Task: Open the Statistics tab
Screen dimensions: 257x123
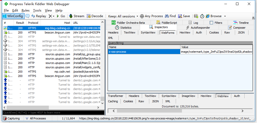Action: tap(123, 27)
